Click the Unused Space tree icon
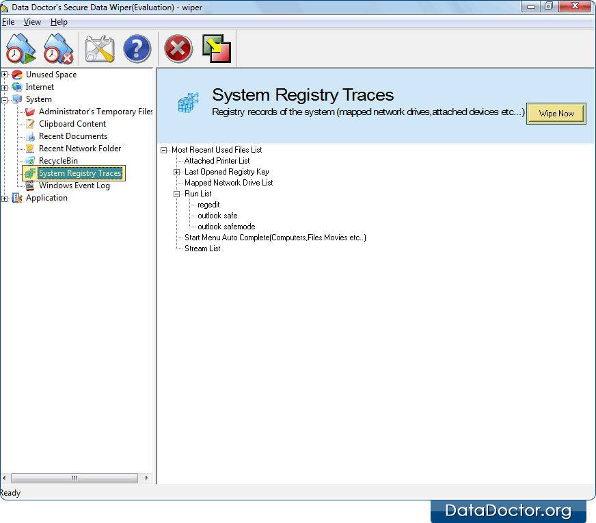596x523 pixels. [18, 75]
